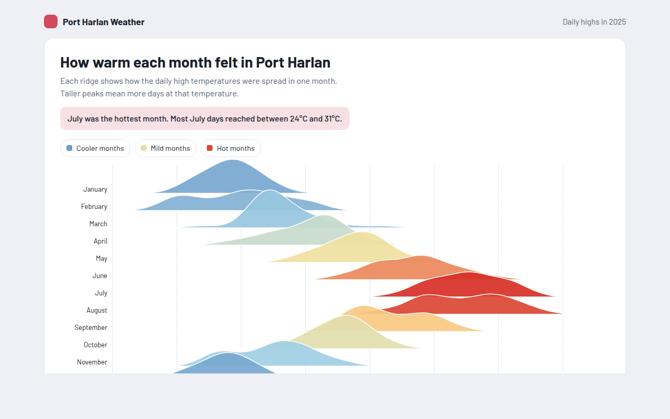The height and width of the screenshot is (419, 670).
Task: Click the July hottest month highlight banner
Action: click(x=205, y=118)
